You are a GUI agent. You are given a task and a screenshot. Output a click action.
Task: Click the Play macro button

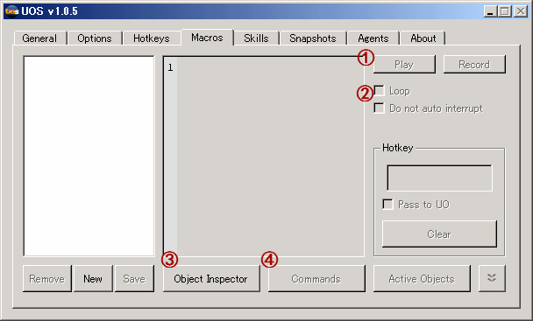[404, 65]
